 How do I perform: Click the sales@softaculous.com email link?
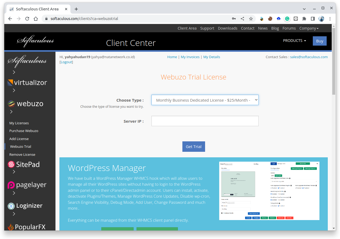tap(309, 57)
